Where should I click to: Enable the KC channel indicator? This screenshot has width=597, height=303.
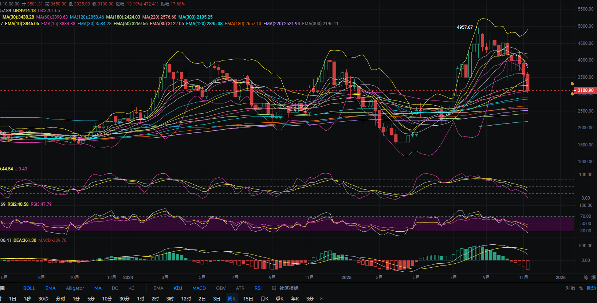click(131, 288)
